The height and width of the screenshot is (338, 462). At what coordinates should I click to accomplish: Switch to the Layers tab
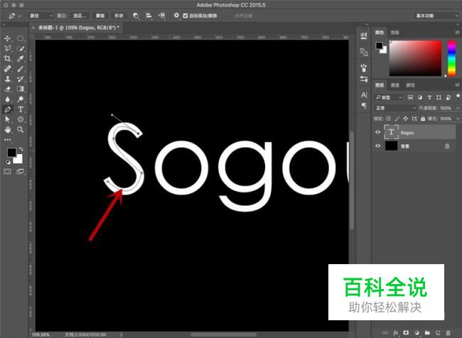pos(380,85)
